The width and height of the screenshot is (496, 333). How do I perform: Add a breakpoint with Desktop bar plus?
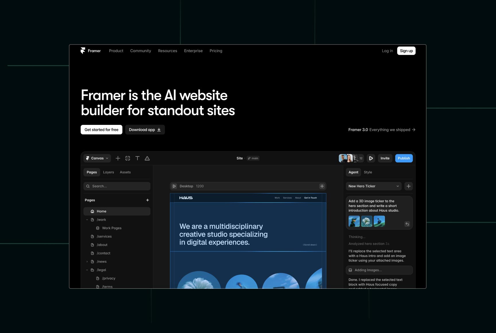322,186
